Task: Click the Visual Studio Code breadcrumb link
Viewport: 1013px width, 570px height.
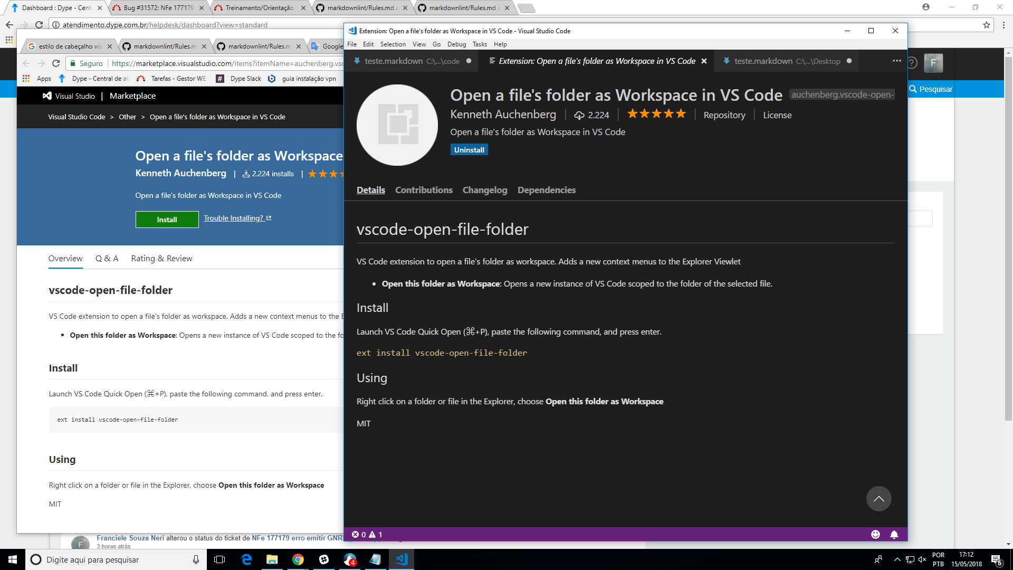Action: pos(77,117)
